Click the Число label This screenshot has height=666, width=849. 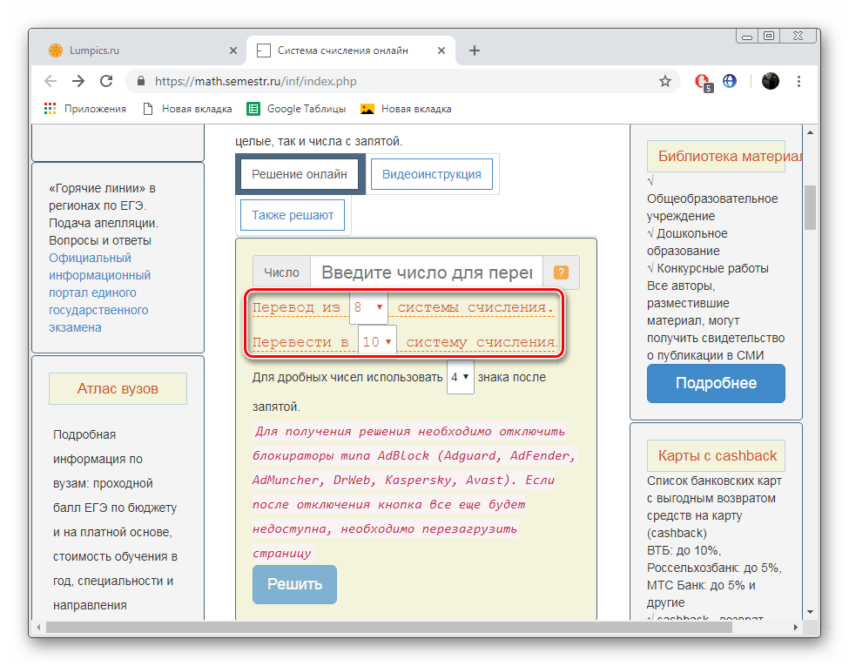281,272
